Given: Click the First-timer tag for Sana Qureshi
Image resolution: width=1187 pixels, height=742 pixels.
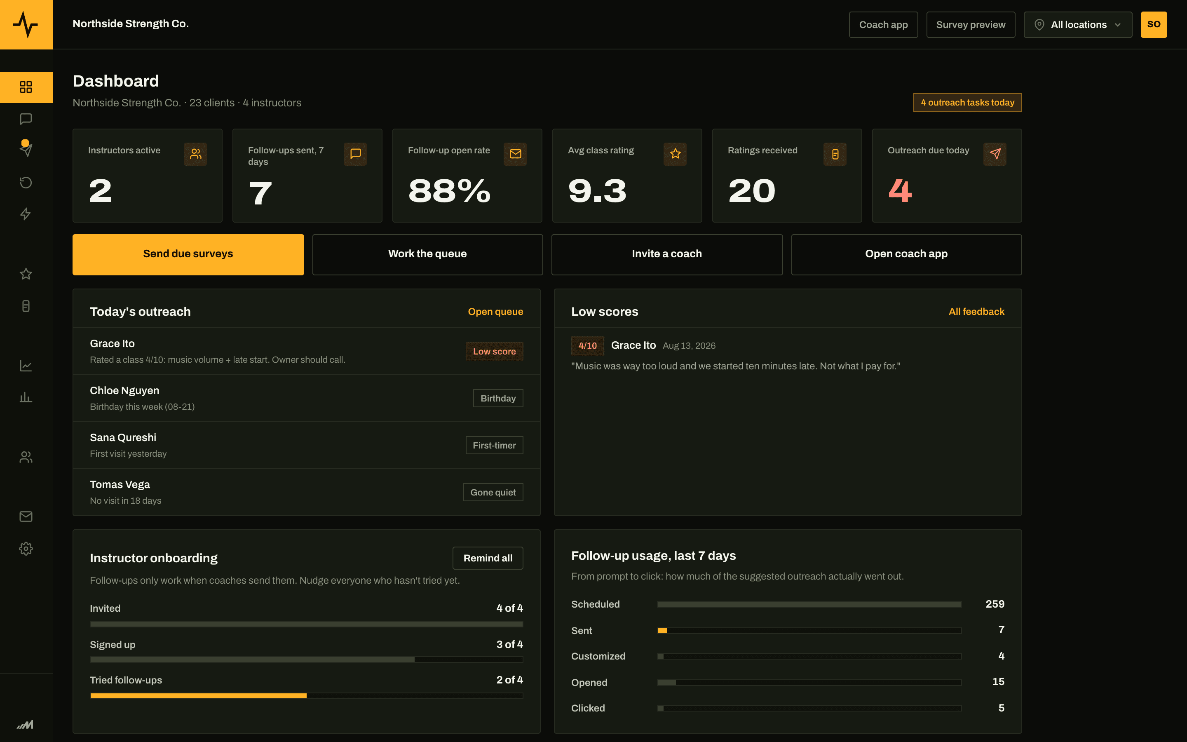Looking at the screenshot, I should pyautogui.click(x=494, y=445).
